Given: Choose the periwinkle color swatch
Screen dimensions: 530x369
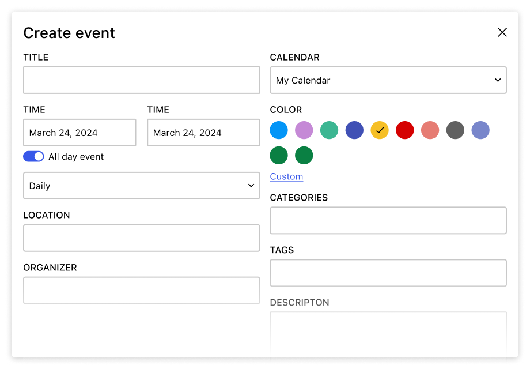Looking at the screenshot, I should click(480, 130).
